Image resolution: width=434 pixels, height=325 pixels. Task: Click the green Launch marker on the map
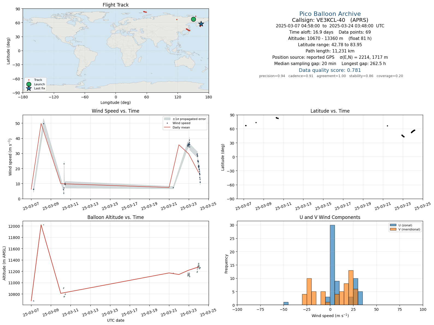tap(193, 19)
